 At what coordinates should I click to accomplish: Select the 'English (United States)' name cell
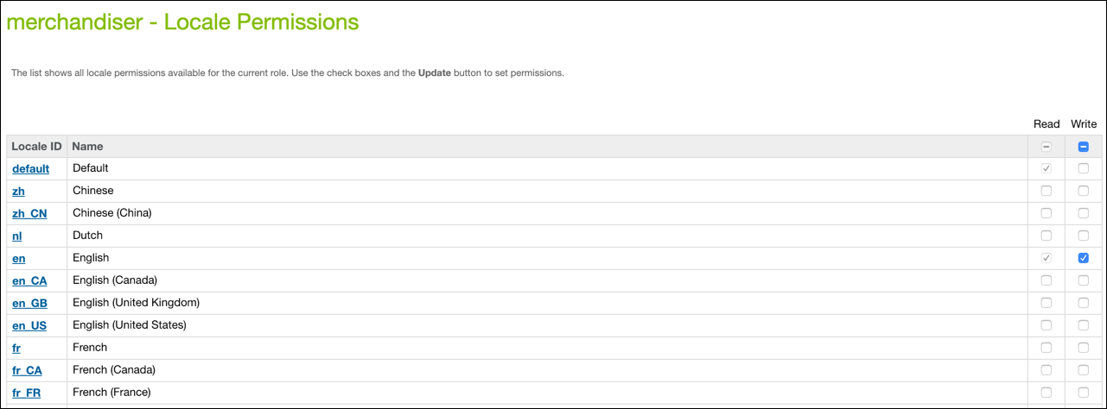(x=548, y=325)
